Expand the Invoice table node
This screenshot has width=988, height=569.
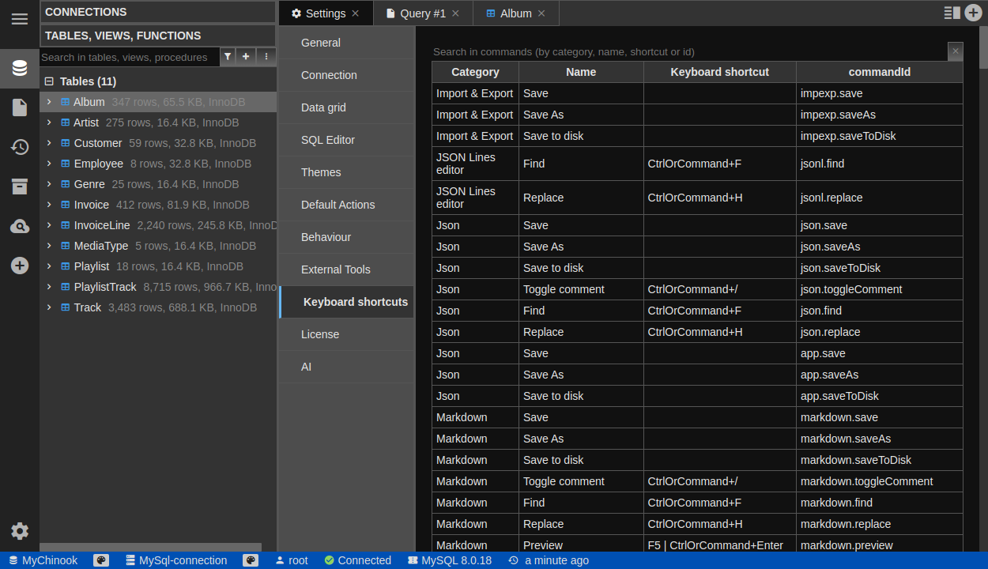coord(49,205)
